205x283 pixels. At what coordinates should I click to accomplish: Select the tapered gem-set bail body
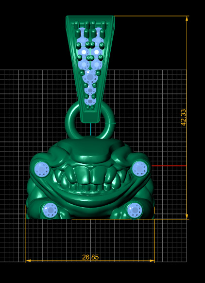coord(90,69)
